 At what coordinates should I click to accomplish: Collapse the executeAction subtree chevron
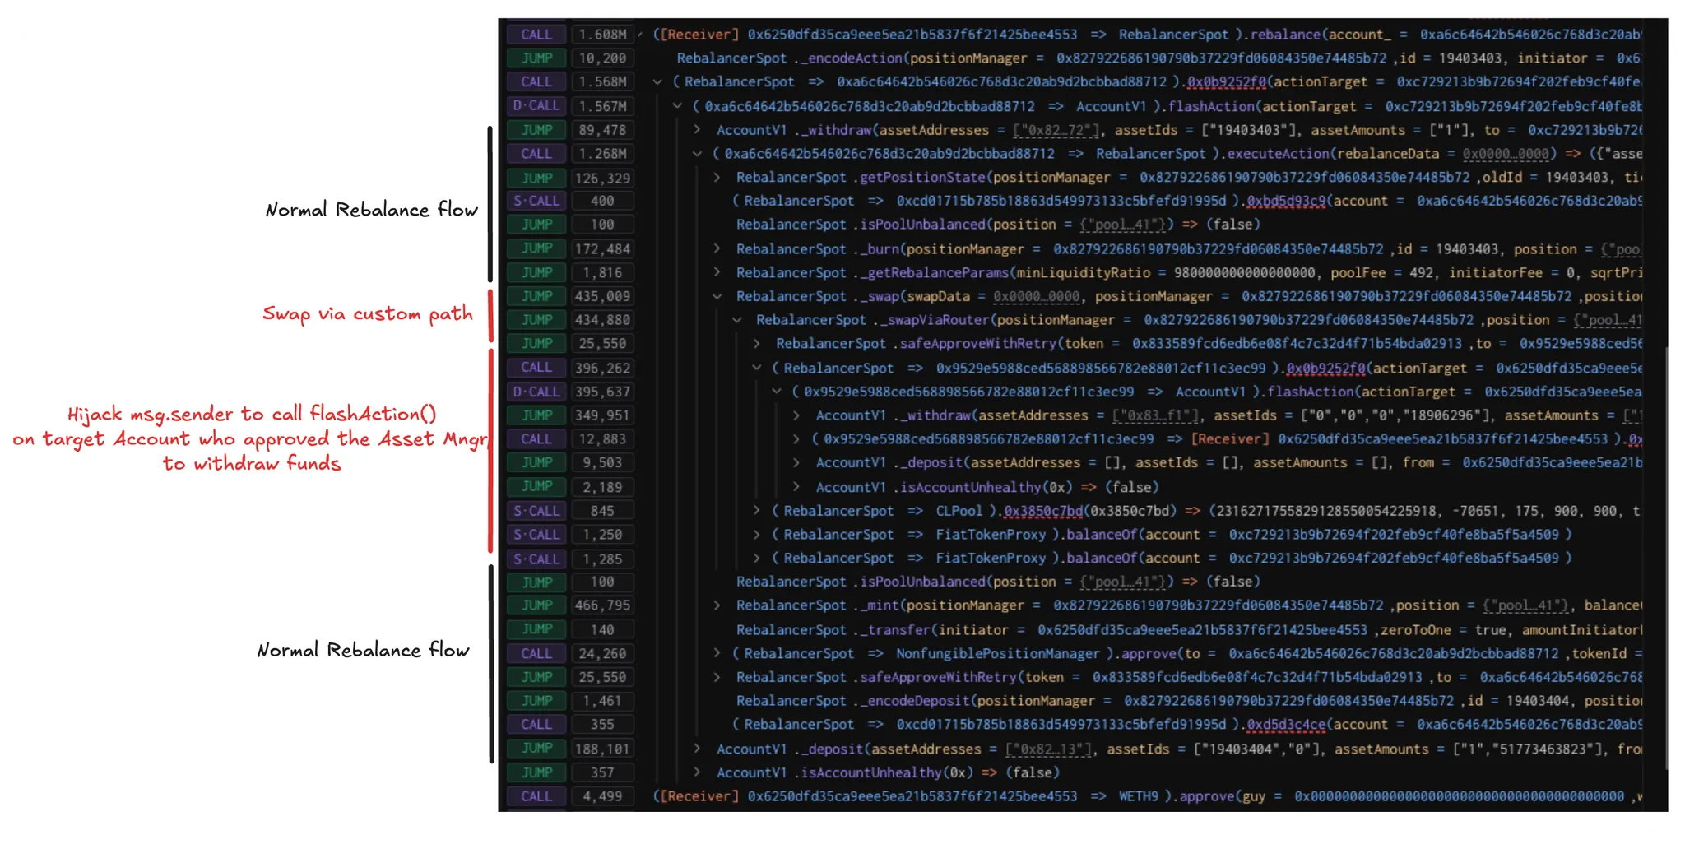[x=697, y=153]
